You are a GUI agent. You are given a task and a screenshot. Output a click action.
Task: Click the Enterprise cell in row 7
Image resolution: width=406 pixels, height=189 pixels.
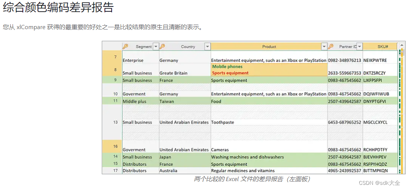click(x=141, y=57)
